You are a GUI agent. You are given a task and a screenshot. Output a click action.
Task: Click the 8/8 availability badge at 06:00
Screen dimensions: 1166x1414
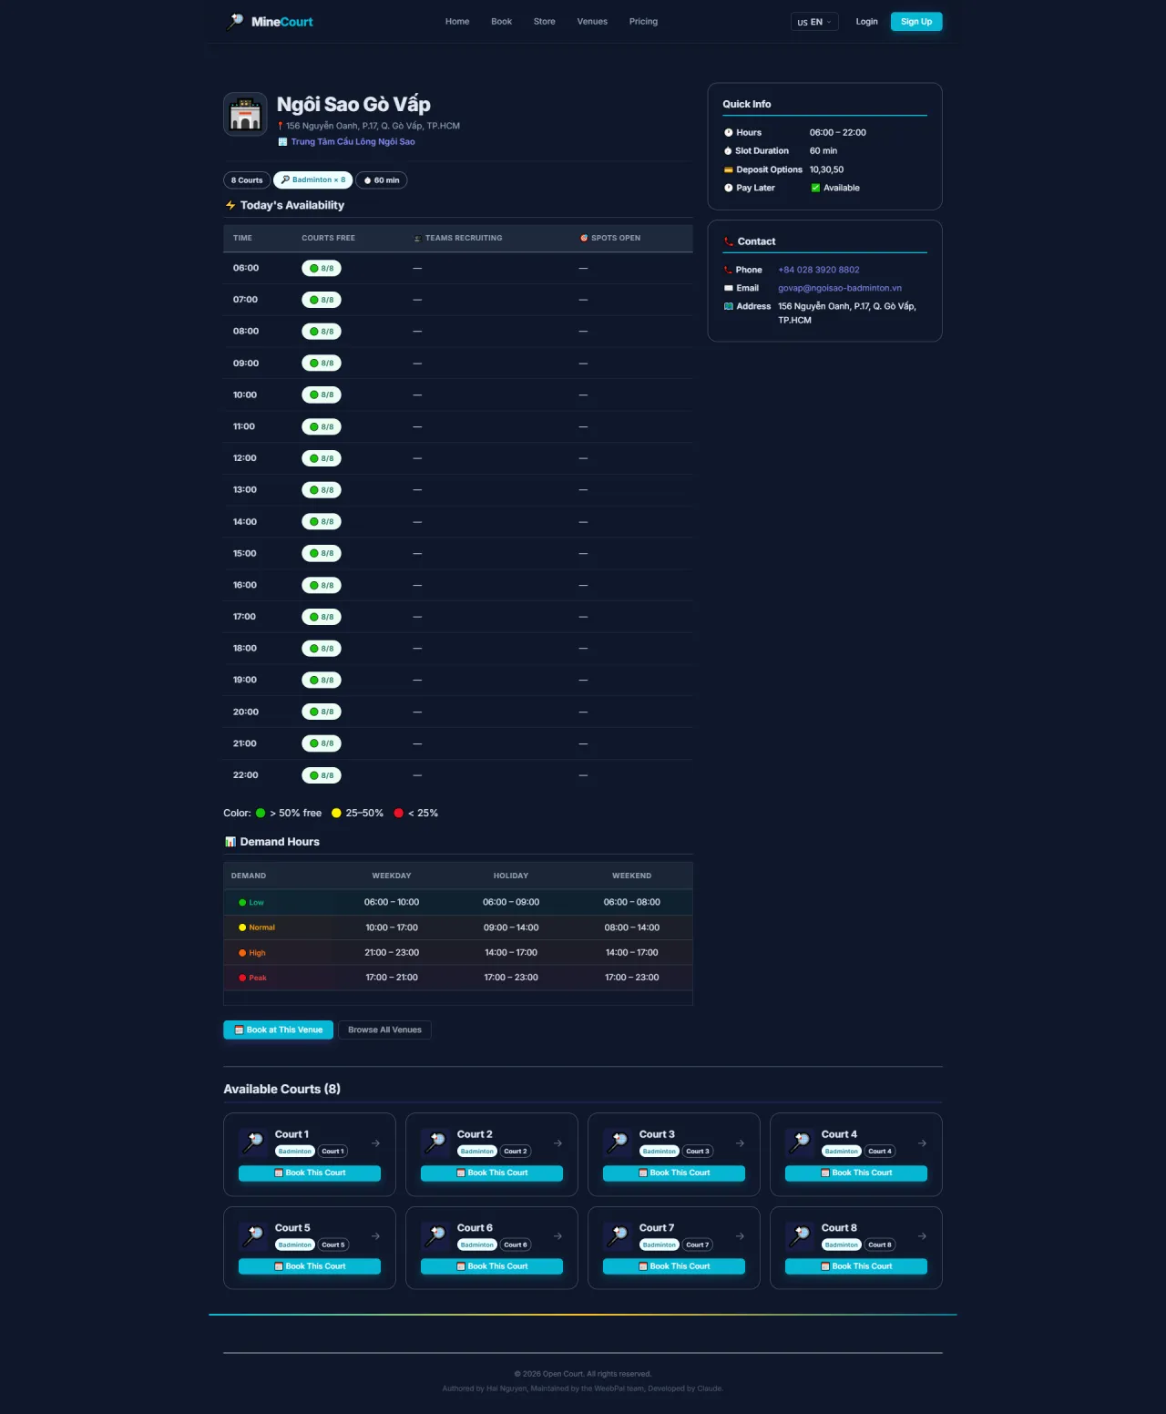pyautogui.click(x=322, y=269)
